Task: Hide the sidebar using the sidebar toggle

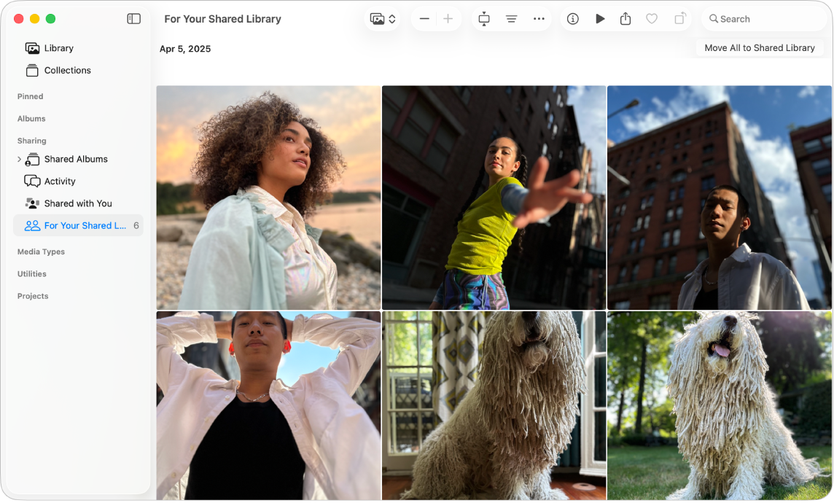Action: tap(133, 18)
